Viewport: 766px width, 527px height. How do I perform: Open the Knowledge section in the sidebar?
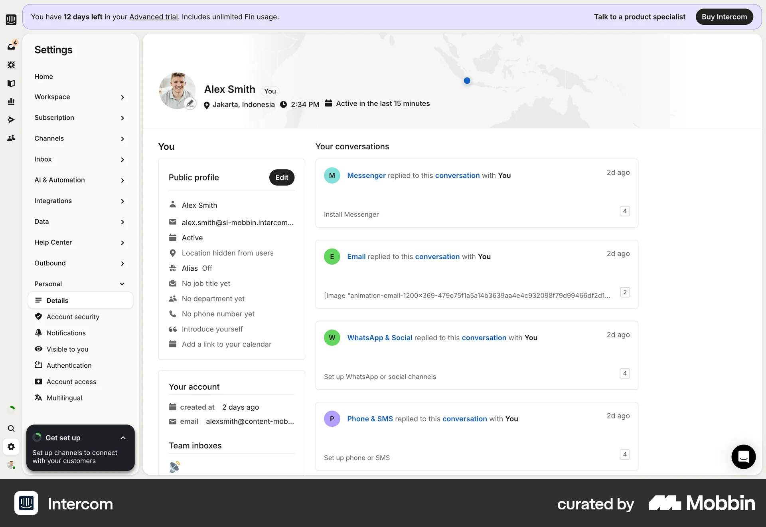11,83
